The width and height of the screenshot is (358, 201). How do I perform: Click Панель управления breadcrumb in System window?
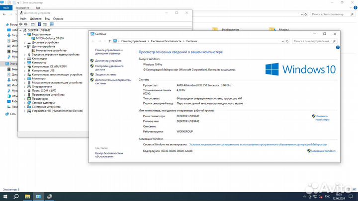pos(133,41)
